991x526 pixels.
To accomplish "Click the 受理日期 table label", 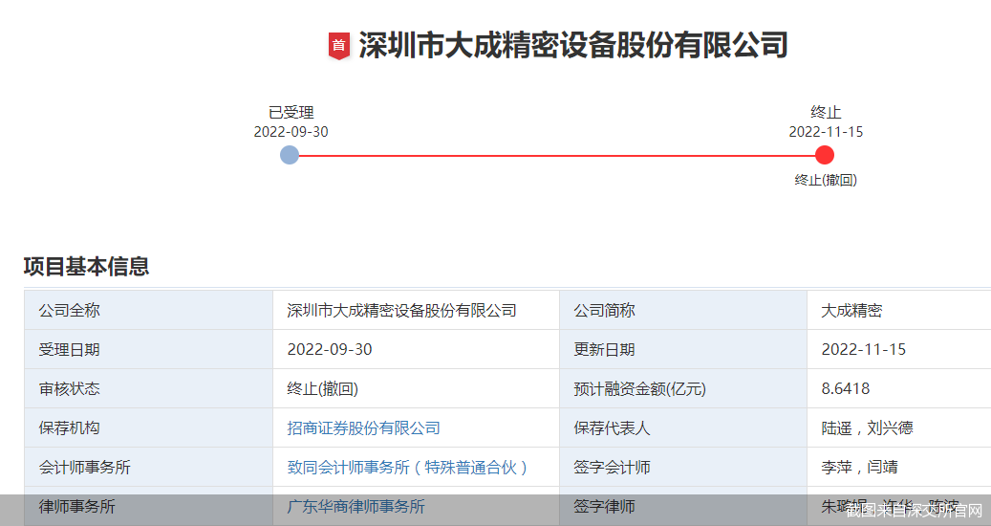I will pyautogui.click(x=69, y=350).
